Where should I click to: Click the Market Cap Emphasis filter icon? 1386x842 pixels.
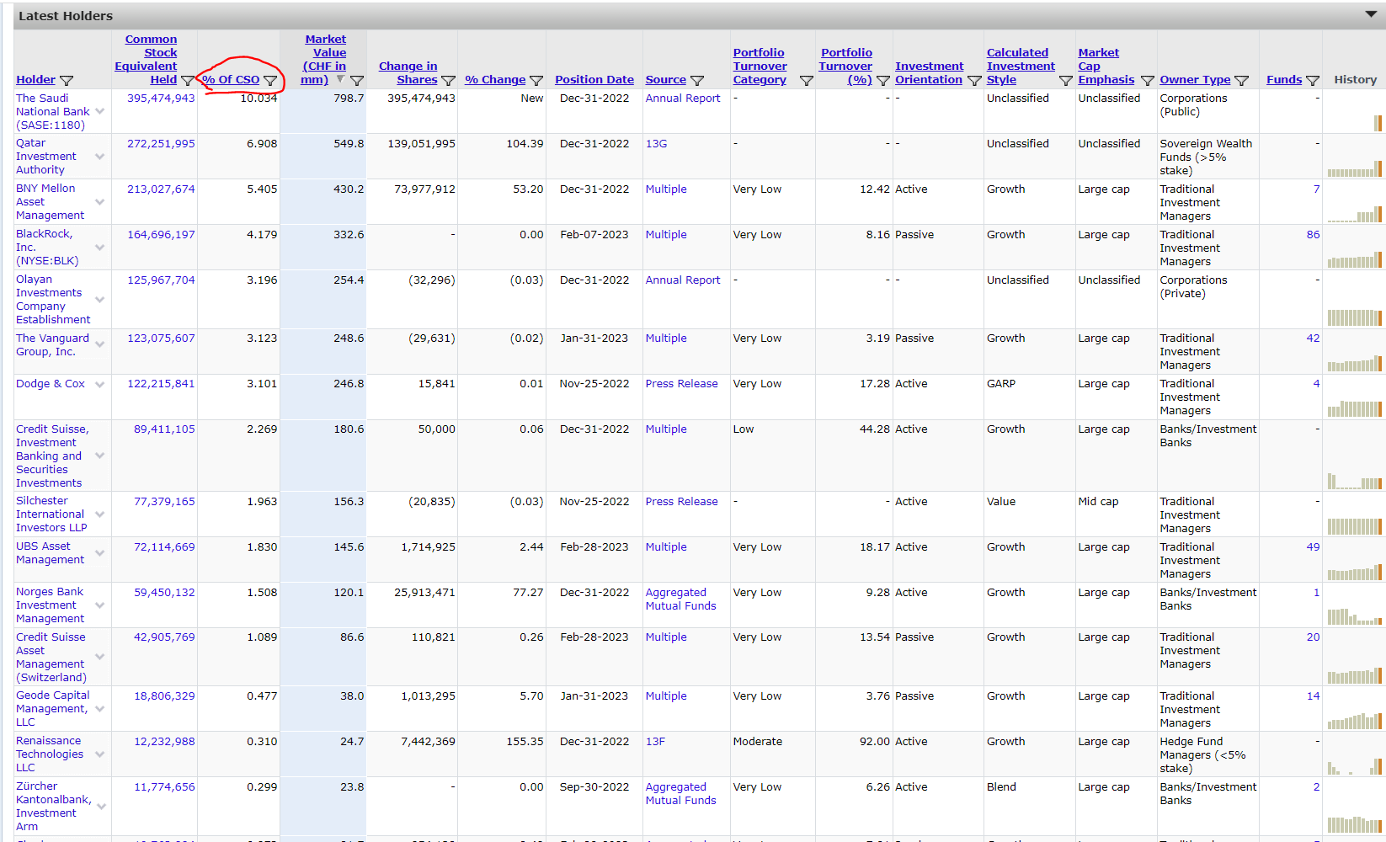(1147, 81)
